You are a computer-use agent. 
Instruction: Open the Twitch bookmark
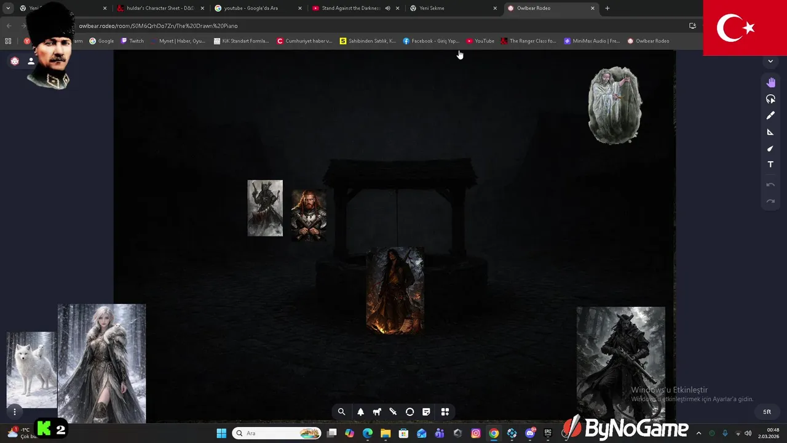(132, 41)
